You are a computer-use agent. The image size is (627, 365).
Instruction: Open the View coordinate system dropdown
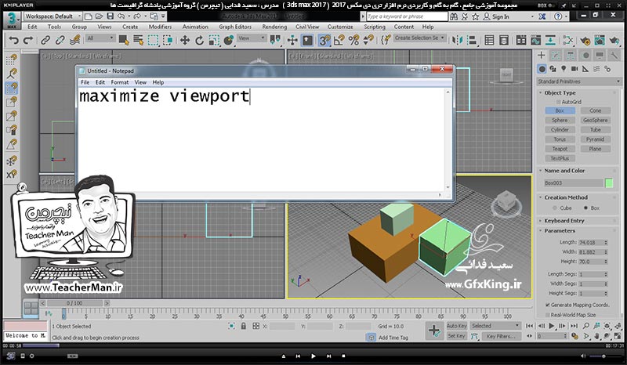252,38
